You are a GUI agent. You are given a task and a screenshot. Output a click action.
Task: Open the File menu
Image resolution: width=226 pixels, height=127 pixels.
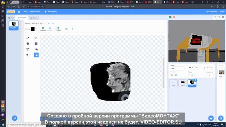coord(25,12)
